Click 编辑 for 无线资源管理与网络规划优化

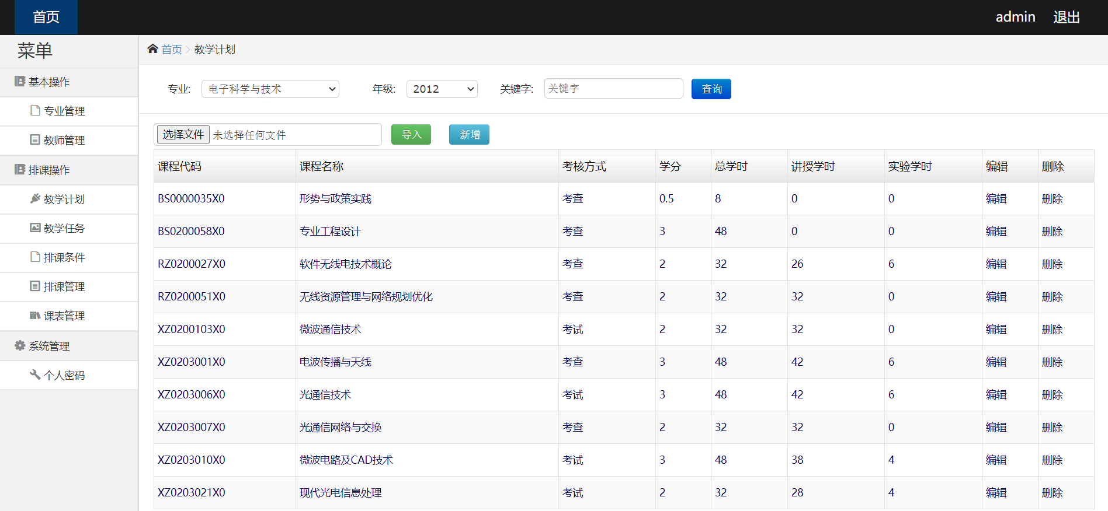click(x=996, y=297)
